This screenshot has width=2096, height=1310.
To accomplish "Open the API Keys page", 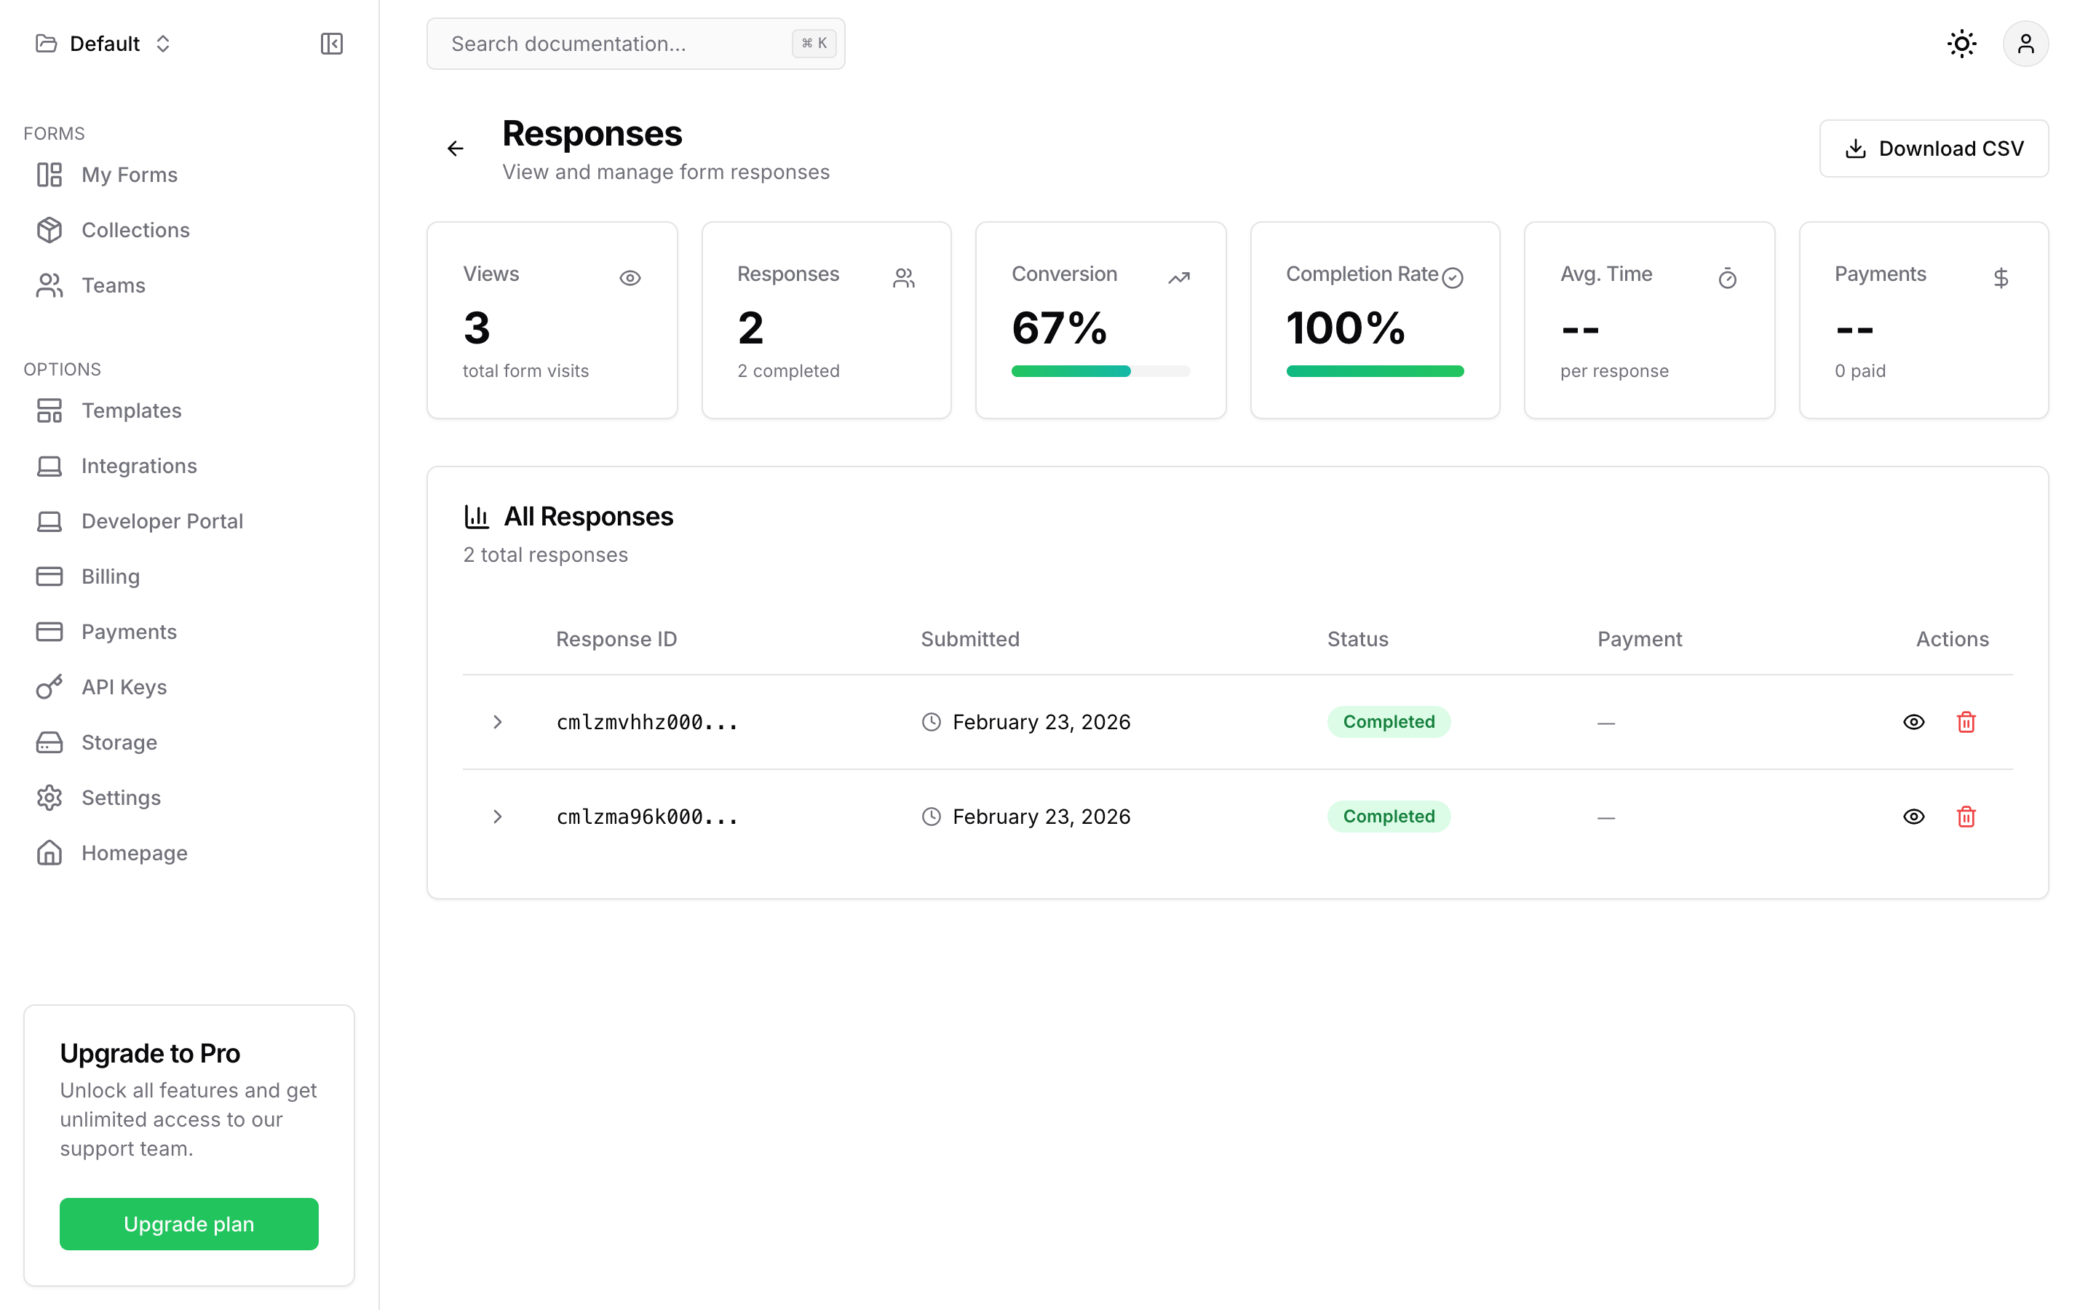I will (x=124, y=686).
